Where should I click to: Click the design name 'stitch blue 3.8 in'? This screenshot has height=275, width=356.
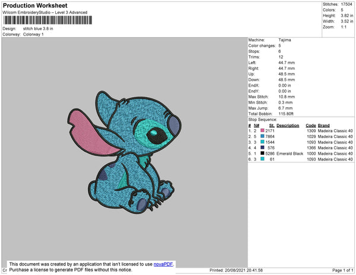38,28
